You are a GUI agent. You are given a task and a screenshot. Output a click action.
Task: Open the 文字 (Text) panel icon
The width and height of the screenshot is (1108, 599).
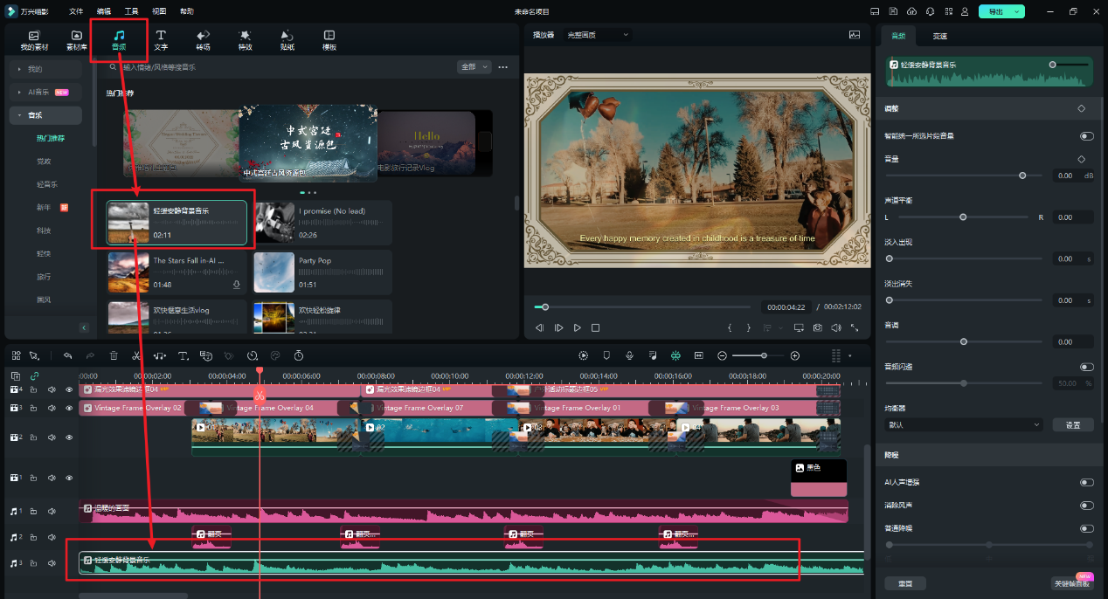161,39
